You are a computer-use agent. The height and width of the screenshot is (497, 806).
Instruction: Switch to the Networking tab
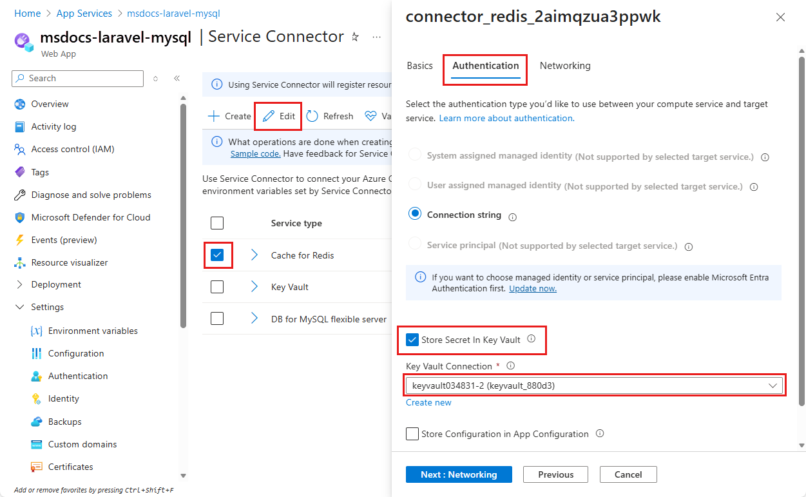tap(565, 66)
